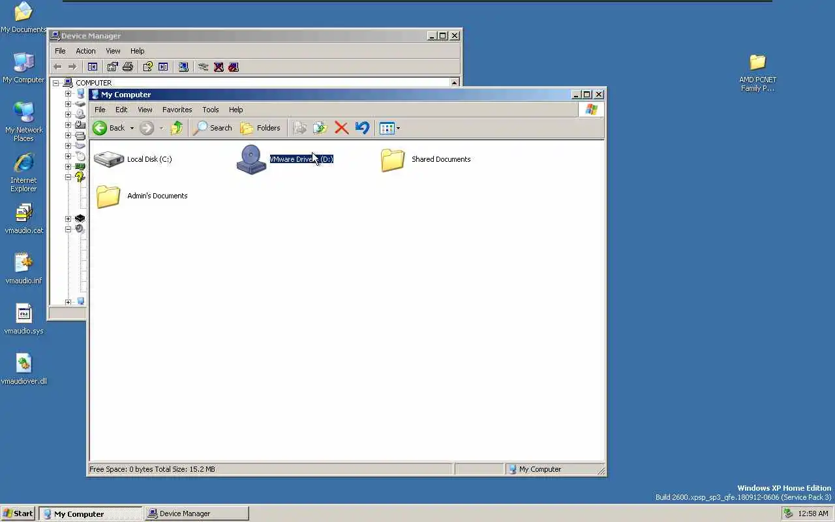Viewport: 835px width, 522px height.
Task: Click Scan for hardware changes icon
Action: 183,67
